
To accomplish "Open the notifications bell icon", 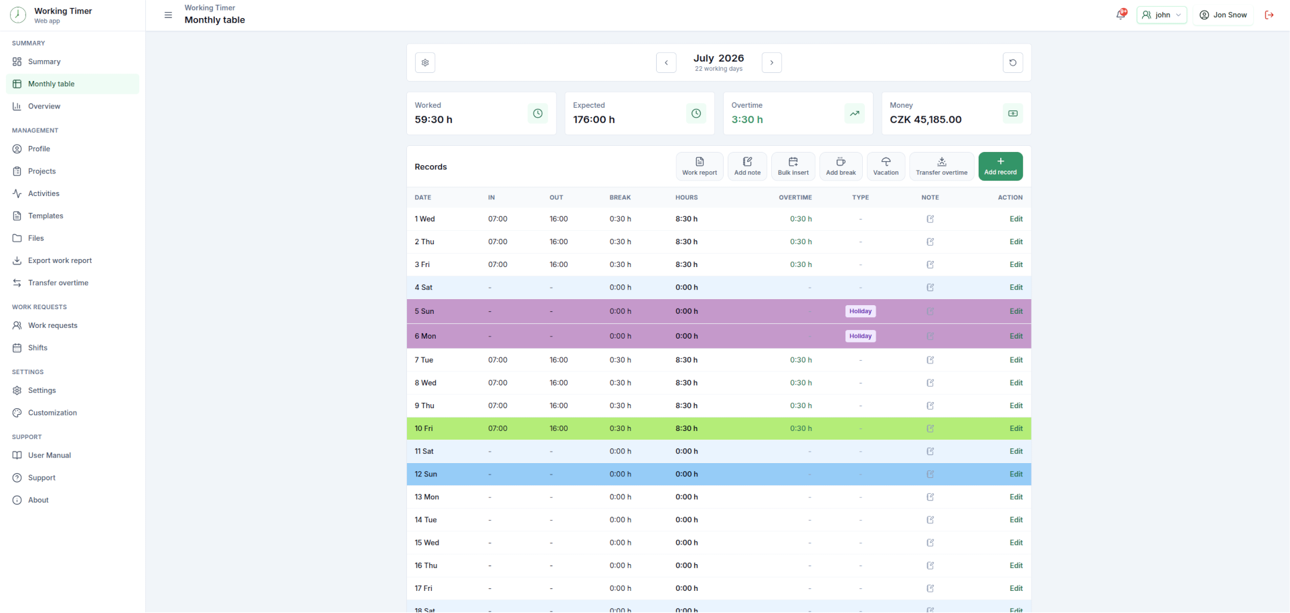I will point(1121,15).
